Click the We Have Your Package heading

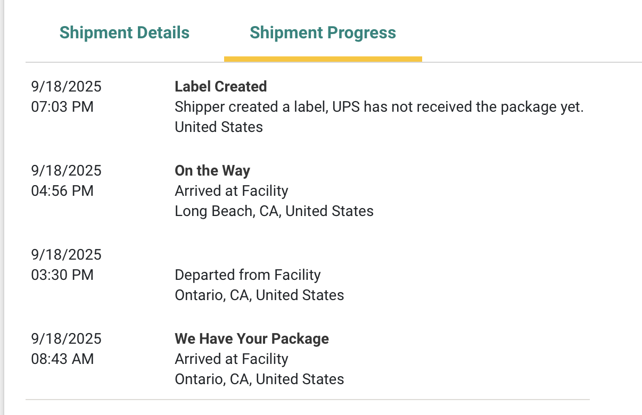pyautogui.click(x=251, y=339)
